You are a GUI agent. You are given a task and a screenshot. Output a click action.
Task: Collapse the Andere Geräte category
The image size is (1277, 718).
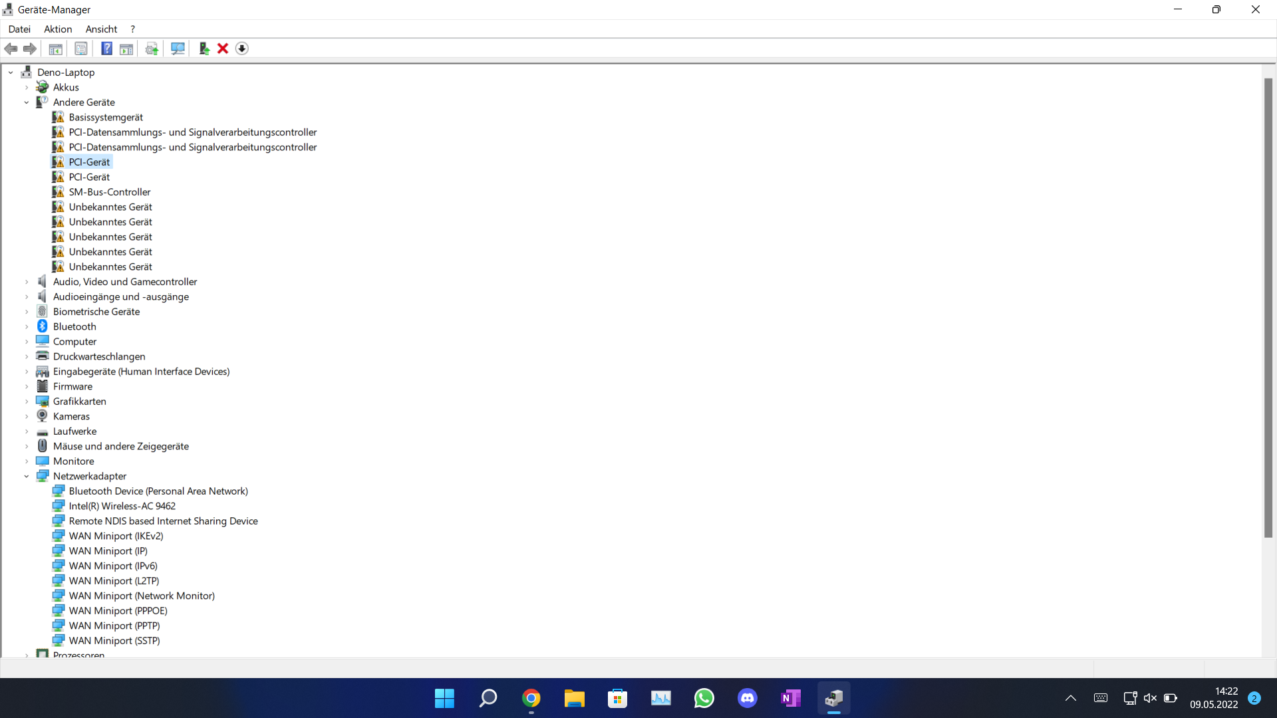point(27,102)
